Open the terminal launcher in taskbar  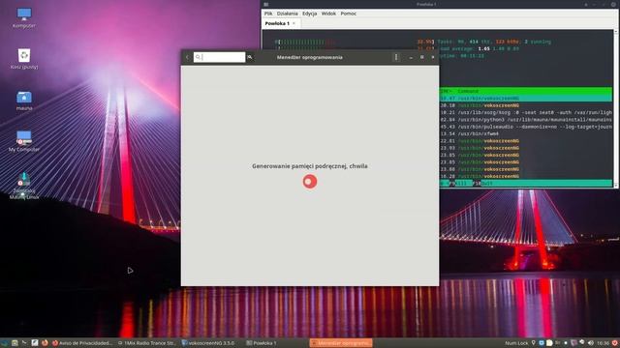click(x=24, y=343)
